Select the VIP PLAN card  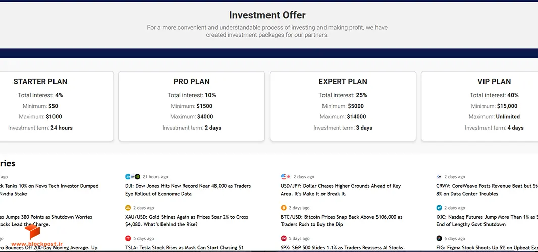pos(479,106)
